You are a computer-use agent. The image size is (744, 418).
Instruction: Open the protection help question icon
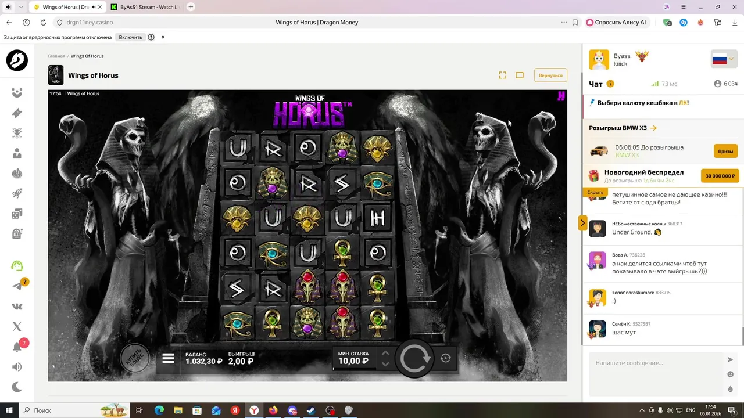tap(151, 37)
